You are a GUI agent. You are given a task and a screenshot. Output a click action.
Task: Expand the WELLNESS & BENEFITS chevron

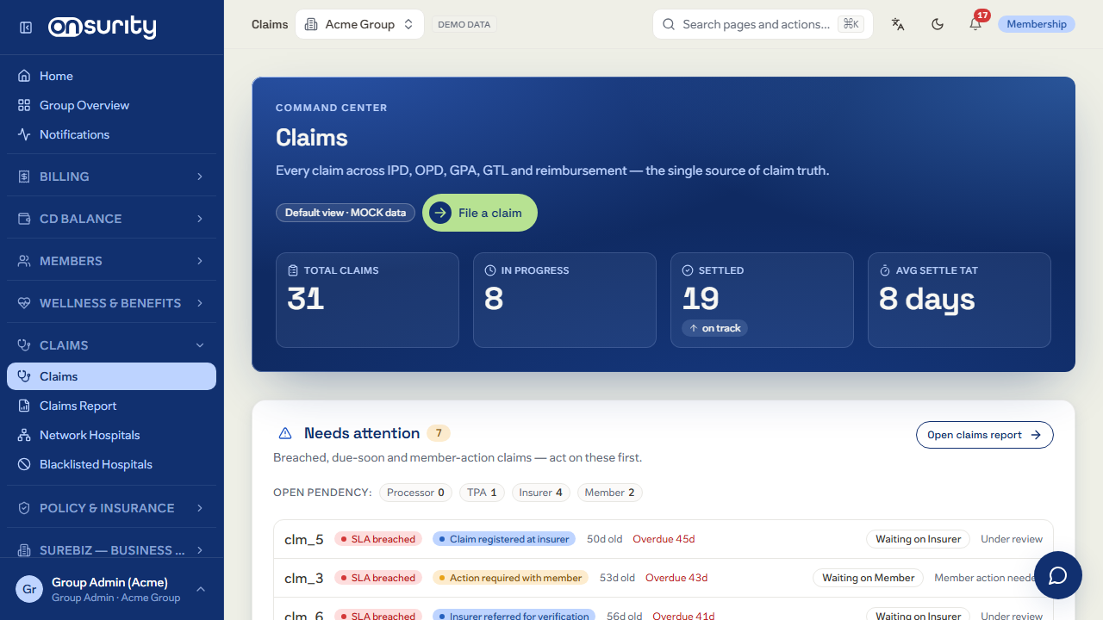pyautogui.click(x=200, y=303)
